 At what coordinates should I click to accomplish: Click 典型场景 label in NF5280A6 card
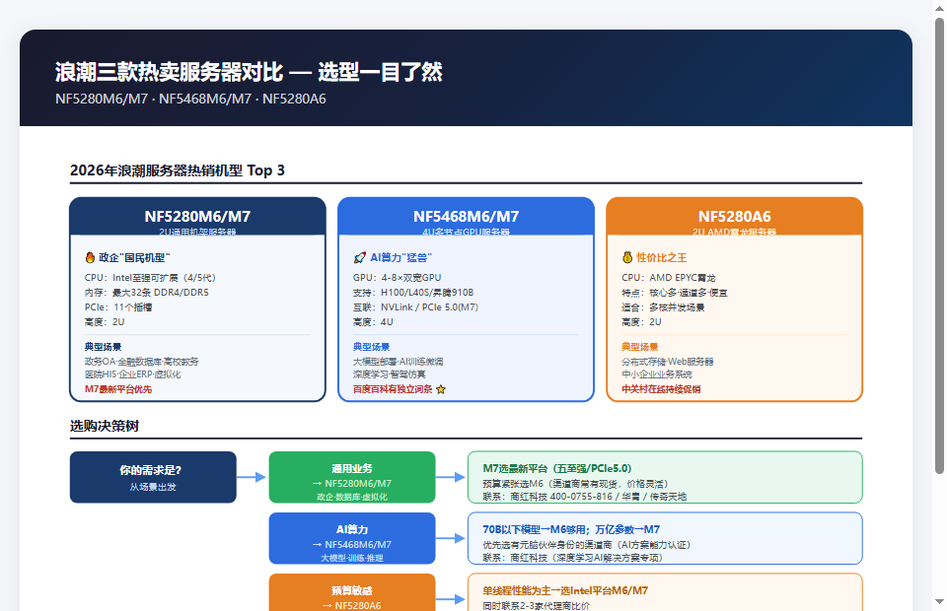coord(639,347)
